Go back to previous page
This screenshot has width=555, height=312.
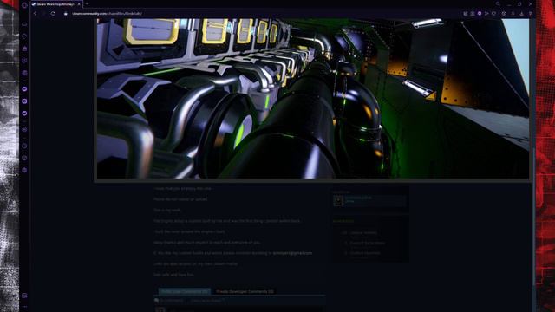pos(35,14)
